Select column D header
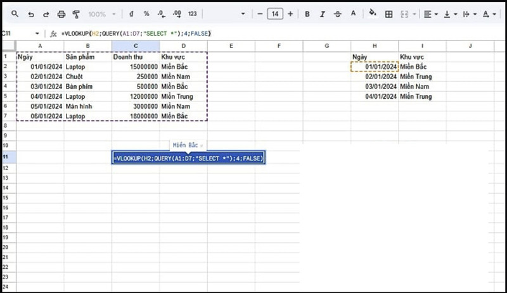 click(x=183, y=46)
